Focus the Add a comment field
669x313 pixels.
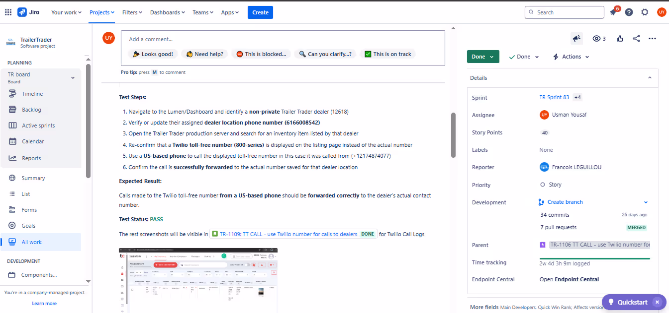coord(283,39)
